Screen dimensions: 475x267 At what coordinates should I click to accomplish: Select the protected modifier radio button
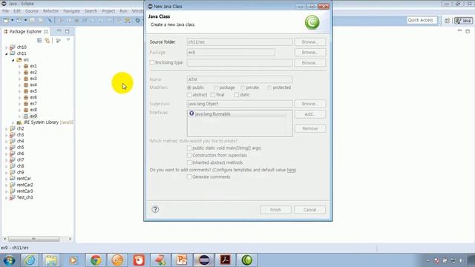(269, 88)
